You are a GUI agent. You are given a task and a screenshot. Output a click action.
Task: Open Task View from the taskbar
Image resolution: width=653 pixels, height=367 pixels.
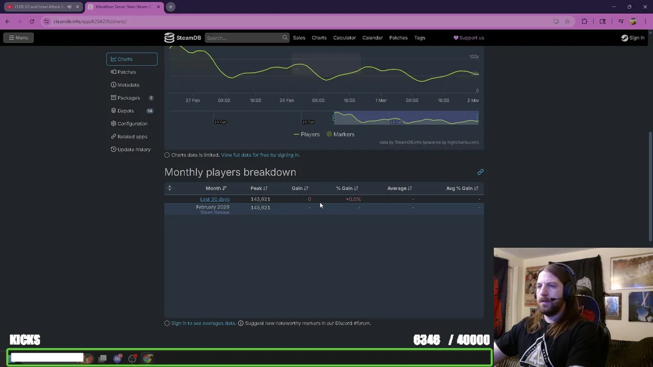tap(103, 359)
